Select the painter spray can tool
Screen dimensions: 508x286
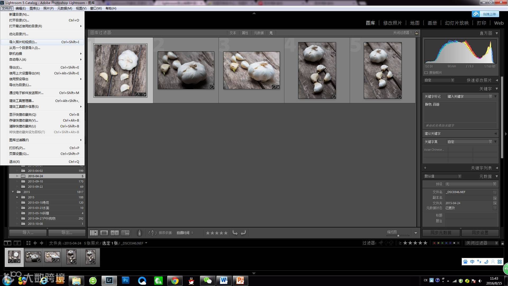[x=139, y=233]
